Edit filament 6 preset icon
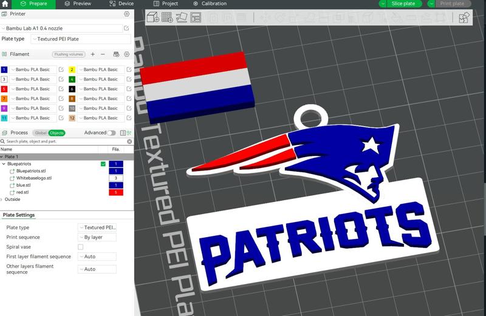486x316 pixels. [129, 89]
